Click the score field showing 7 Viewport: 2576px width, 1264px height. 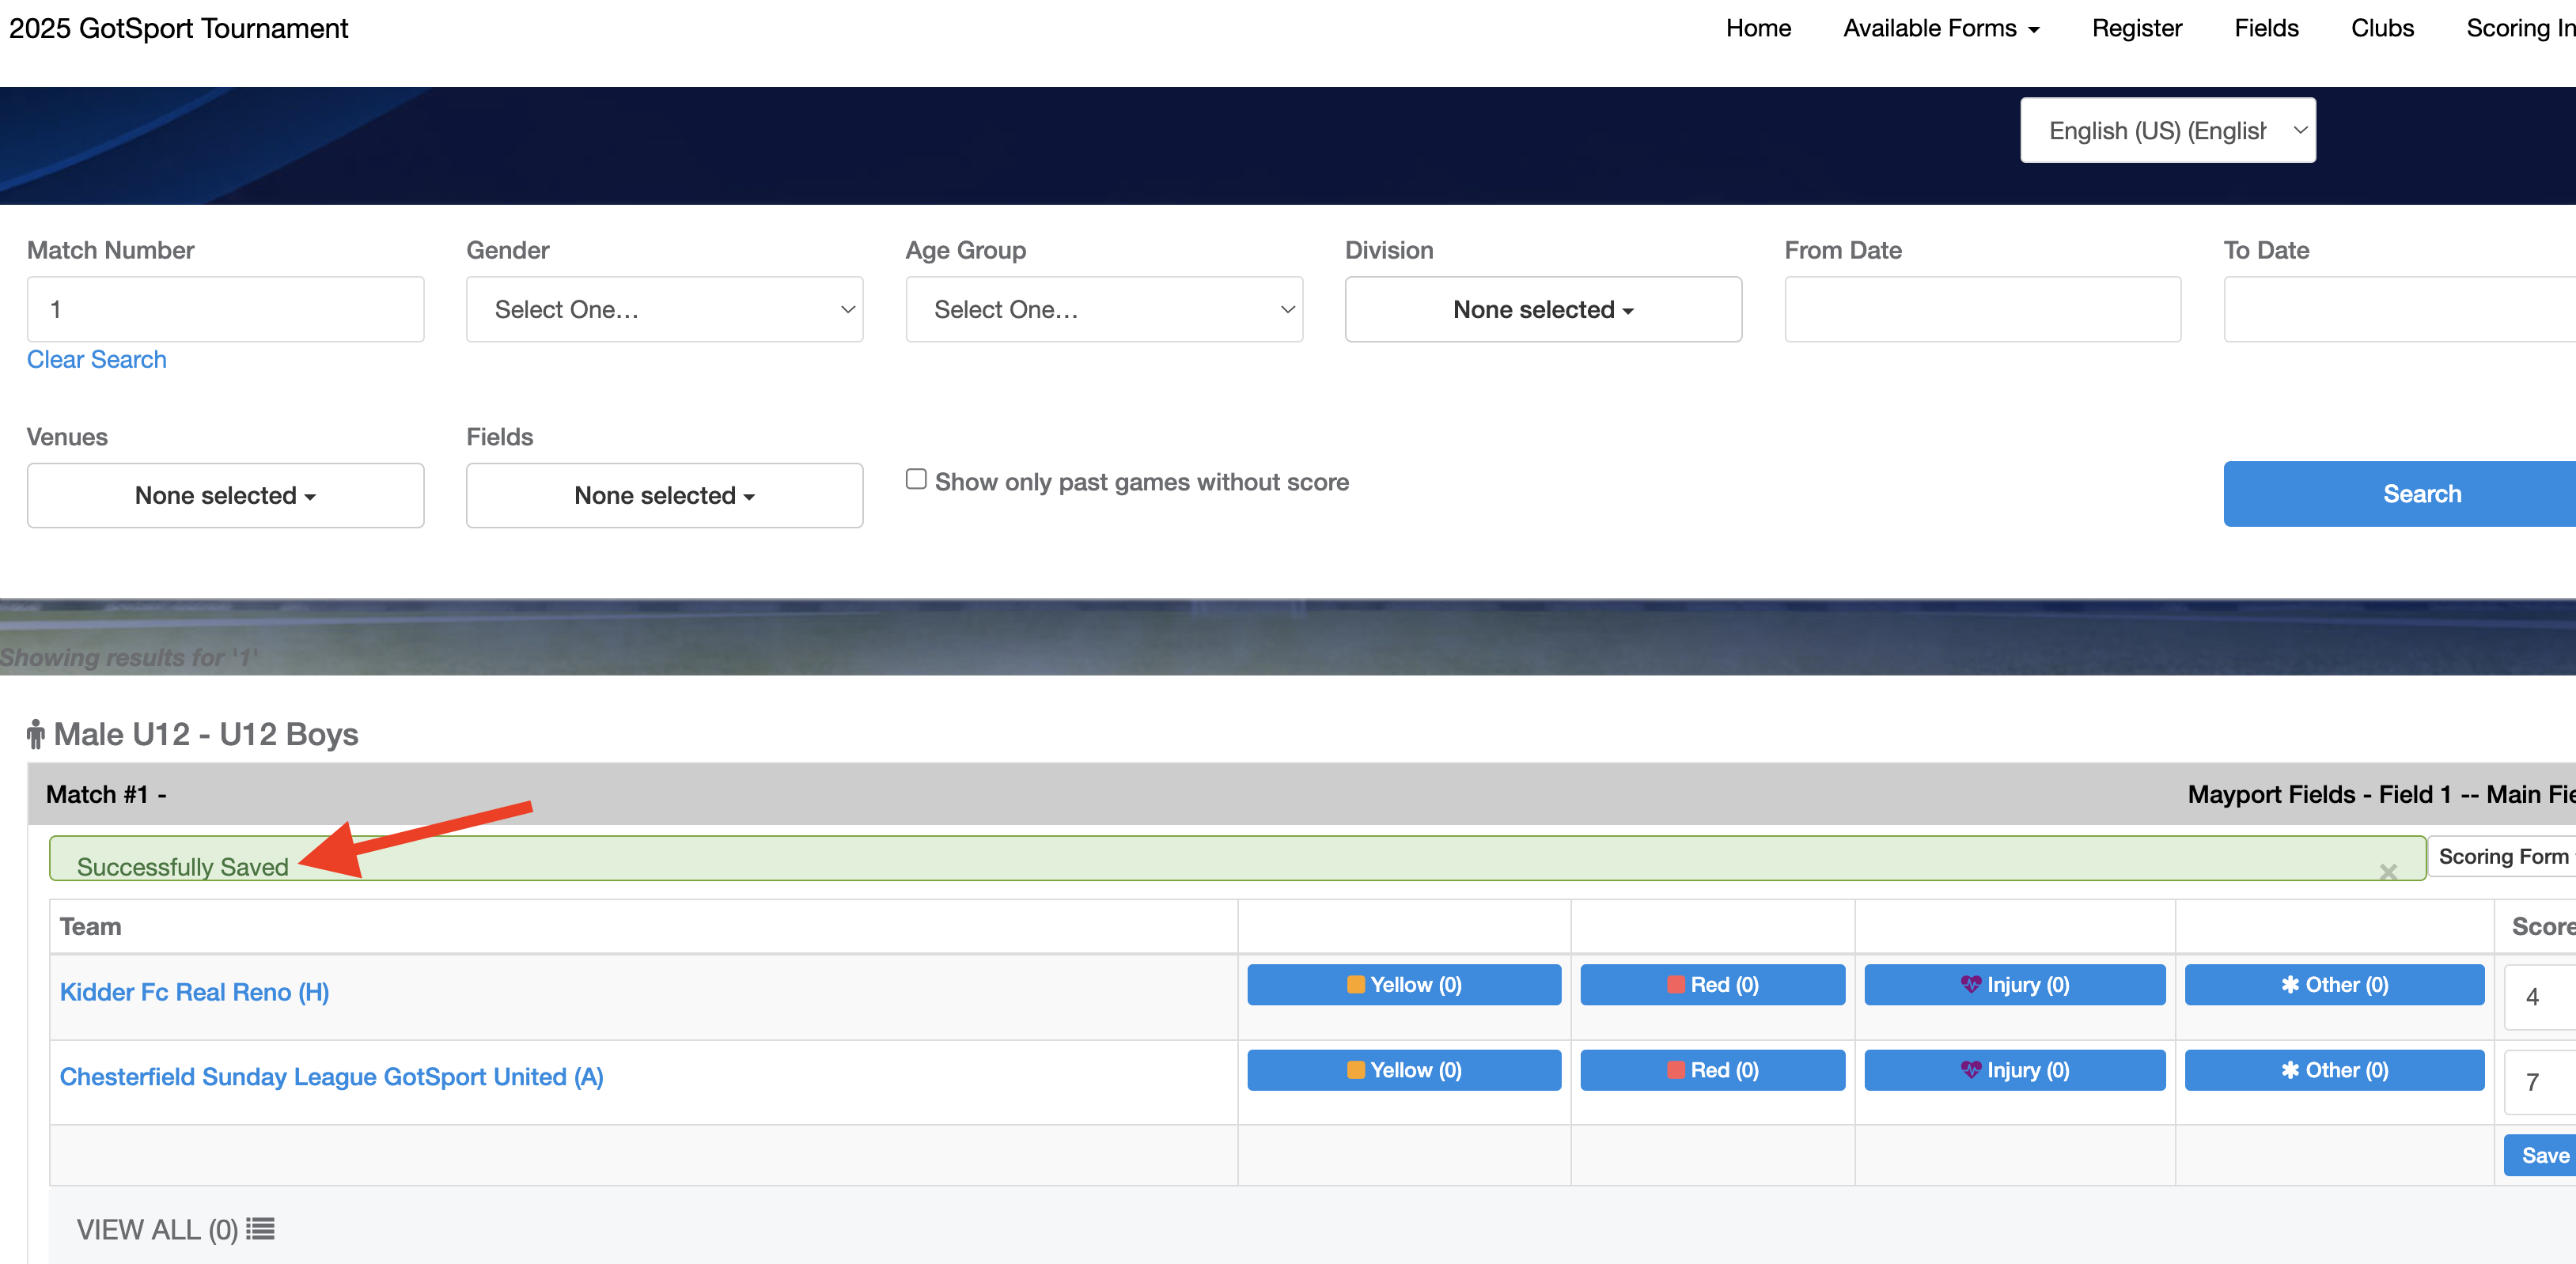[x=2540, y=1082]
